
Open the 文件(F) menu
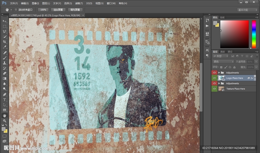[x=14, y=3]
